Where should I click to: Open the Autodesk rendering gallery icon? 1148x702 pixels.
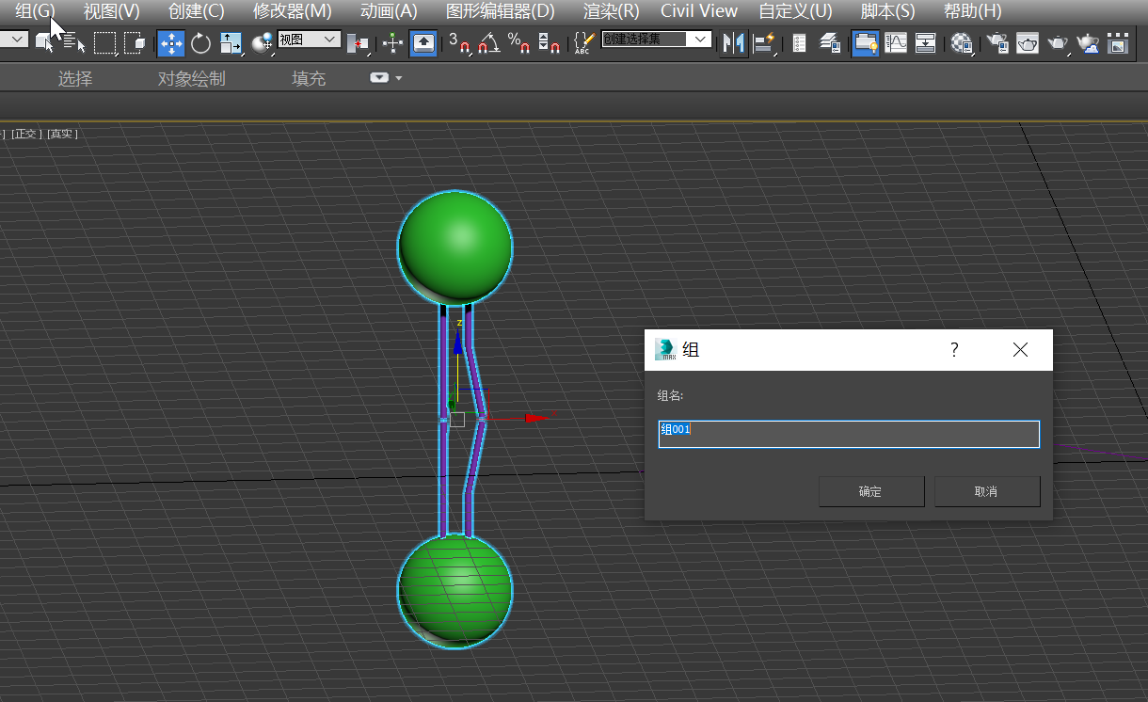[1118, 42]
